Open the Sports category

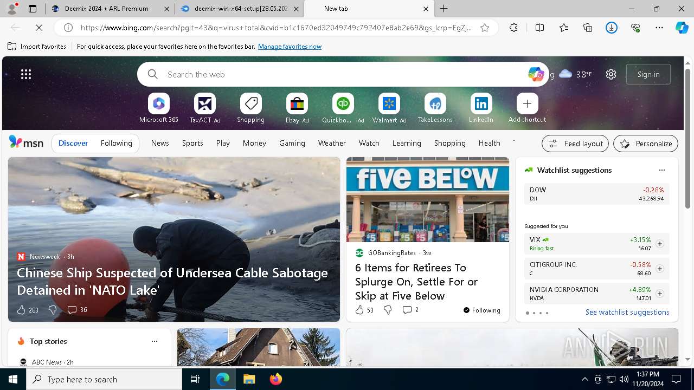(x=192, y=143)
